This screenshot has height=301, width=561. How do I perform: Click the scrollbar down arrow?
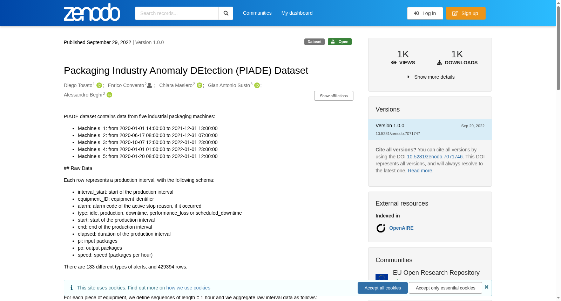click(x=558, y=298)
